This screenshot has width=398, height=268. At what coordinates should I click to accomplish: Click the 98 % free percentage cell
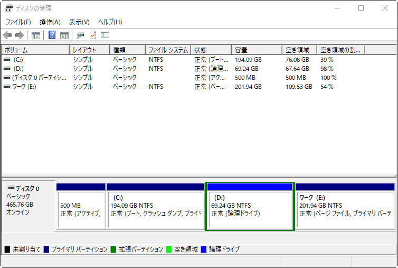pyautogui.click(x=327, y=69)
